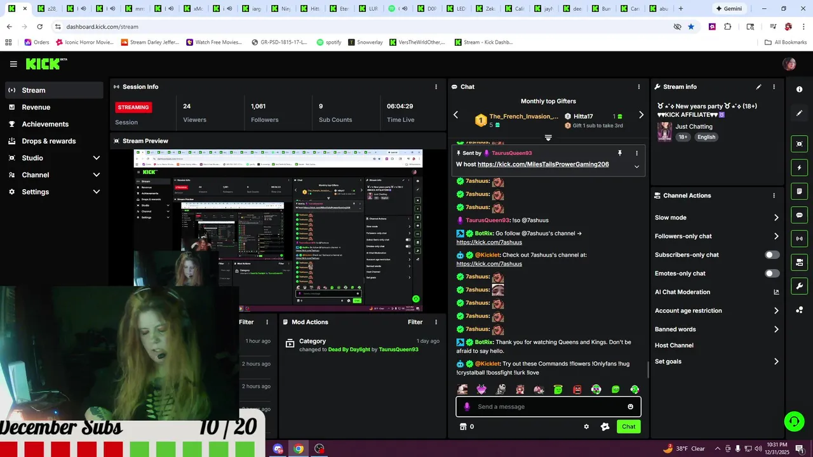The image size is (813, 457).
Task: Click the info icon in right sidebar
Action: coord(800,89)
